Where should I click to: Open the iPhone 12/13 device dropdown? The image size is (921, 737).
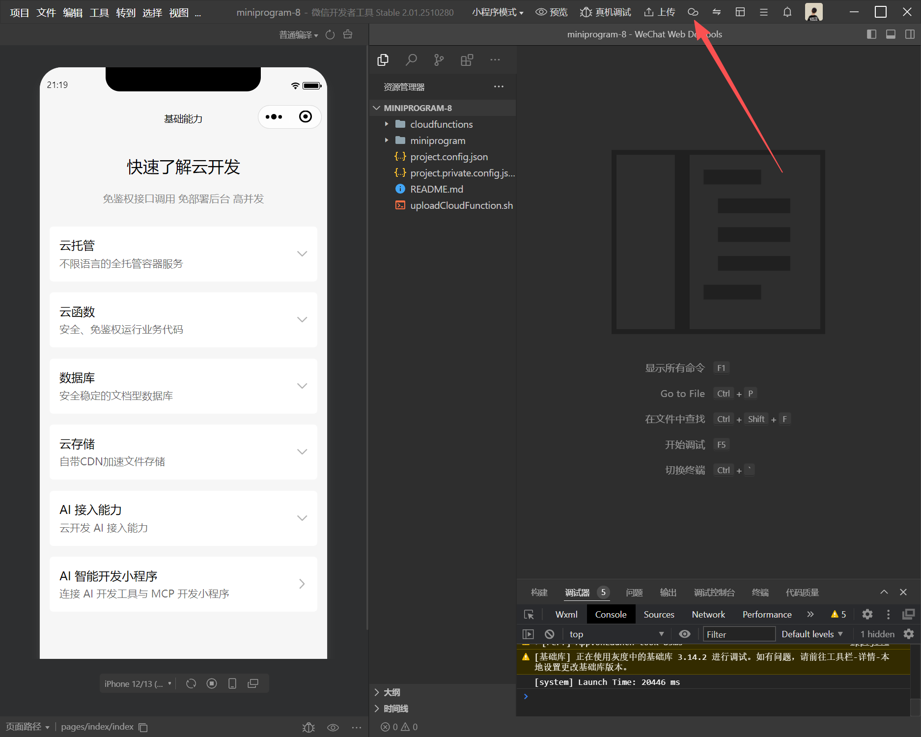click(138, 683)
